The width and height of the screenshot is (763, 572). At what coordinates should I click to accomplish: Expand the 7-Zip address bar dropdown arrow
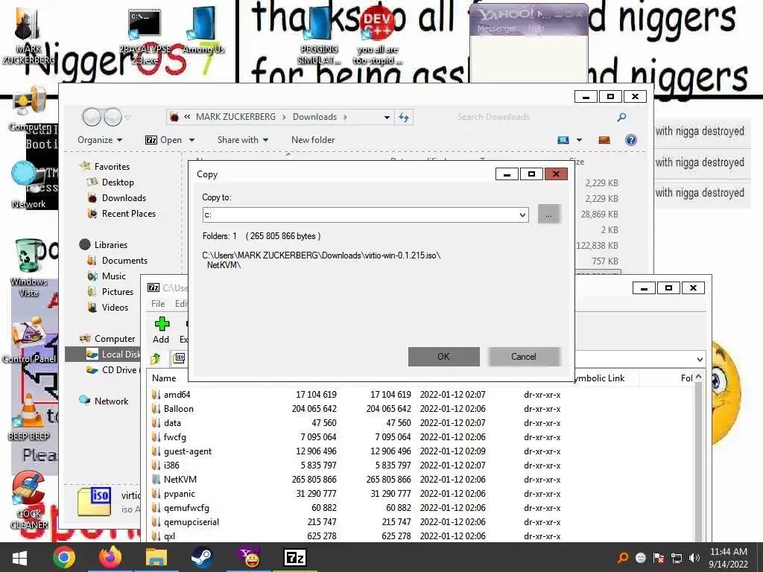pyautogui.click(x=699, y=360)
